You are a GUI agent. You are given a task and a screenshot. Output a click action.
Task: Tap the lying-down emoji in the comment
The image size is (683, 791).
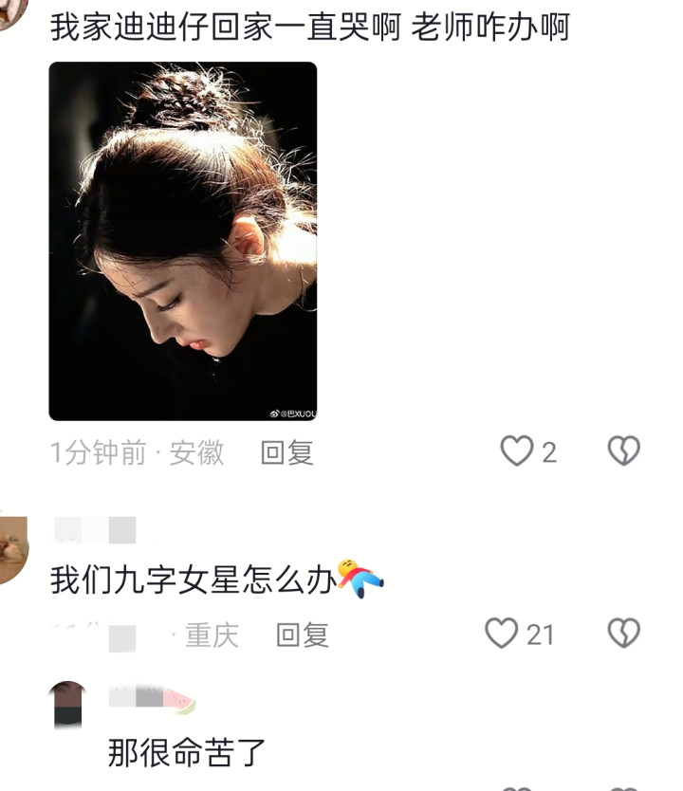[360, 579]
